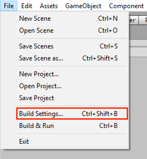
Task: Click the gray editor area right of menu
Action: (138, 101)
